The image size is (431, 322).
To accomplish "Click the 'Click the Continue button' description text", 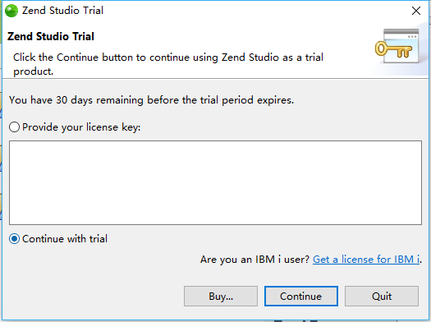I will click(x=168, y=64).
